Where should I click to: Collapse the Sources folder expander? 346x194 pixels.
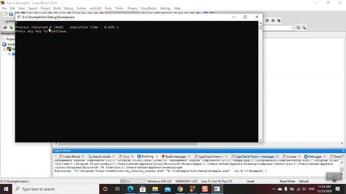(x=9, y=54)
